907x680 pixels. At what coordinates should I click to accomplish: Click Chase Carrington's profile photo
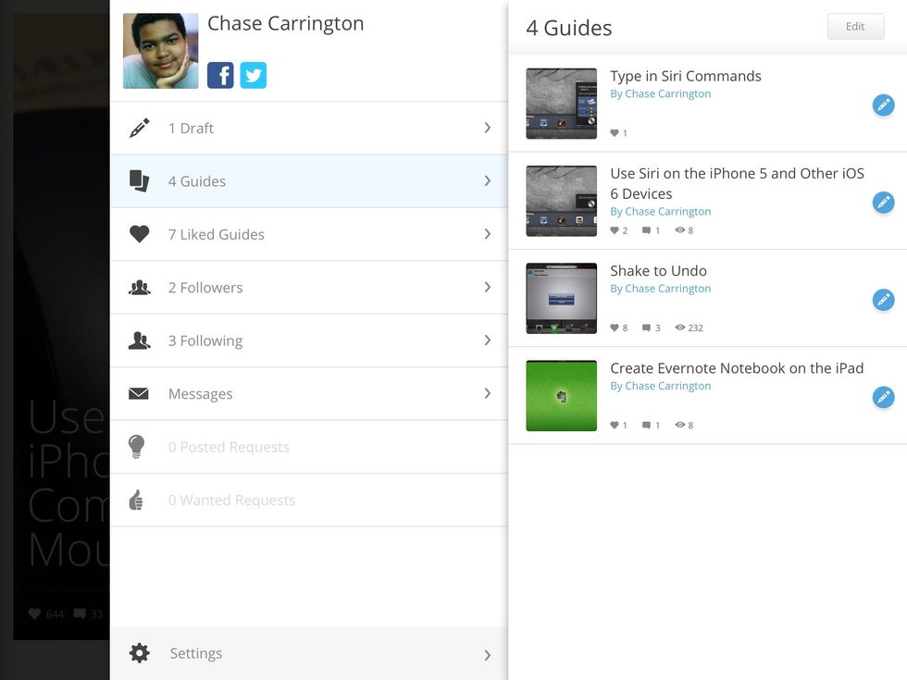coord(159,51)
